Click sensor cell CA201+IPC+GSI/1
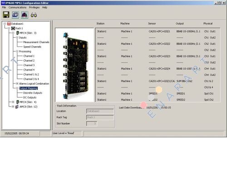Image resolution: width=227 pixels, height=170 pixels. [159, 31]
